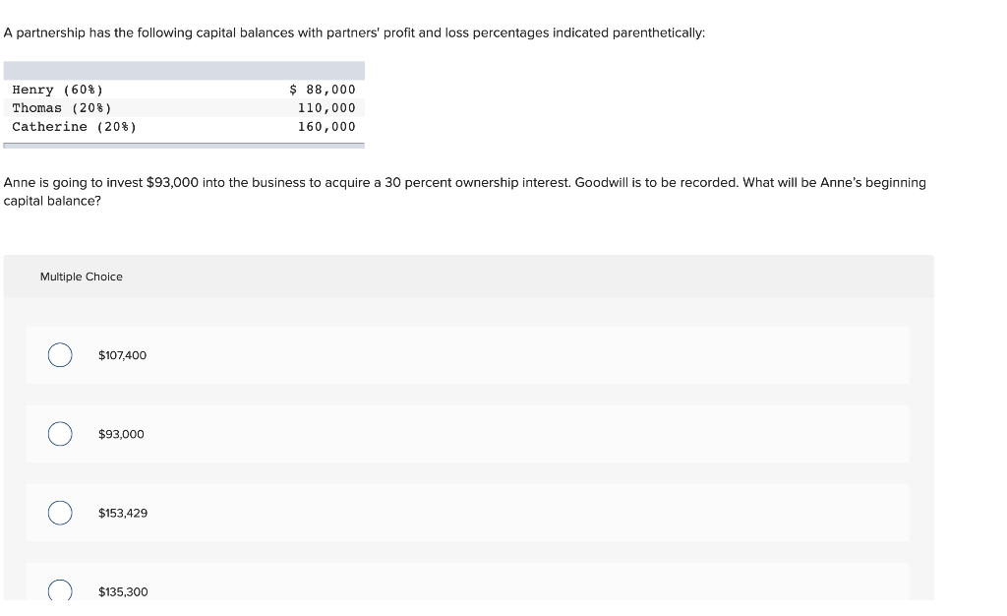The width and height of the screenshot is (1007, 616).
Task: Click the Multiple Choice section header
Action: [x=82, y=277]
